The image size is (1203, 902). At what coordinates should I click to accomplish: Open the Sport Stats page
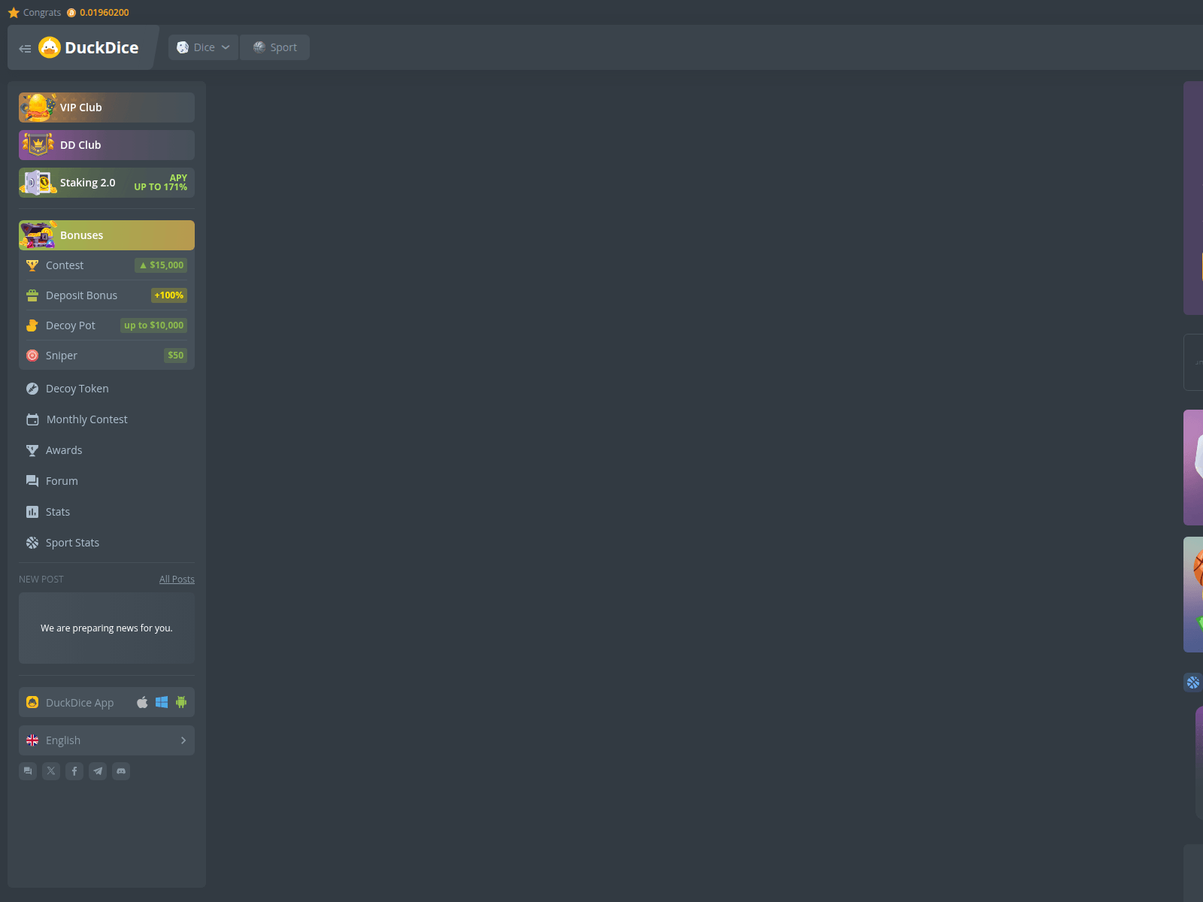pos(107,543)
